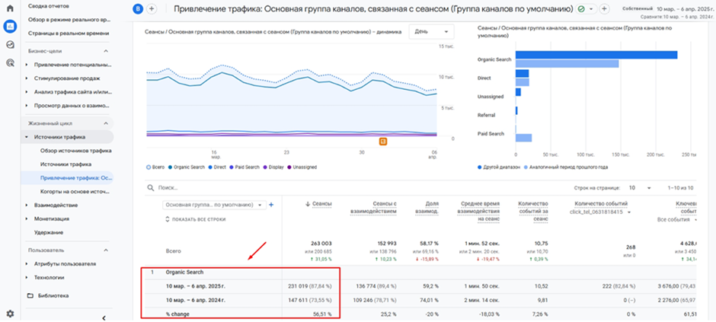Click the Reports icon in left rail
This screenshot has width=716, height=322.
(10, 26)
